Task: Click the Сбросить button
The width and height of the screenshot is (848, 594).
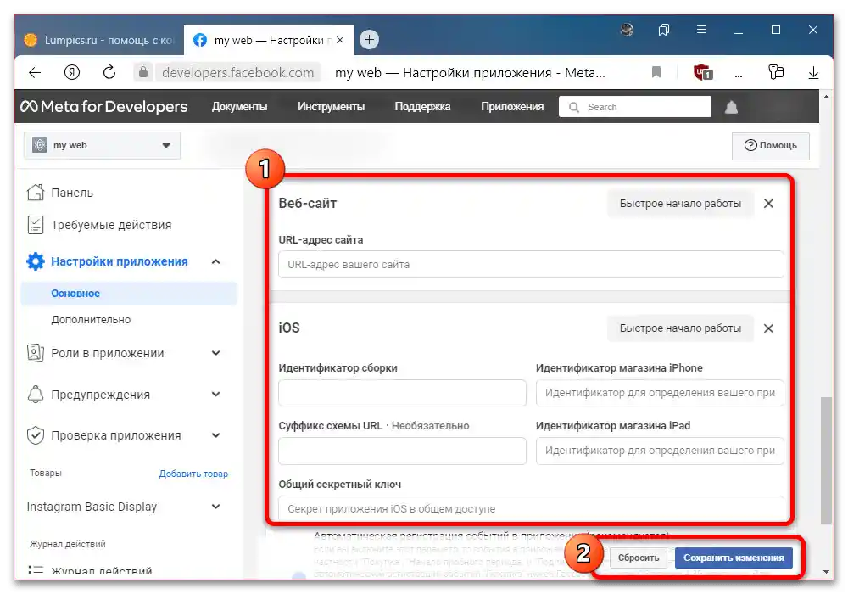Action: (639, 558)
